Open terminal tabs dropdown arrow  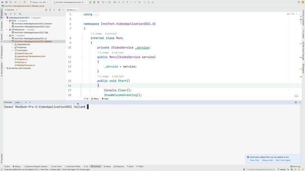tap(30, 102)
